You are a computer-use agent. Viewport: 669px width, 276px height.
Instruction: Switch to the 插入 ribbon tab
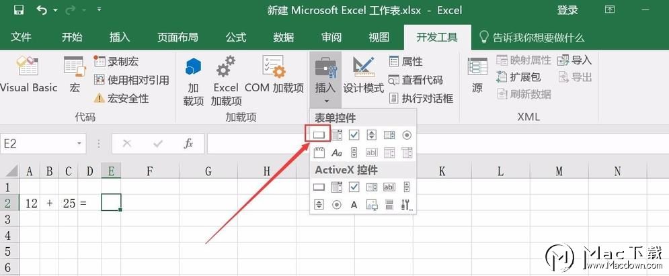[120, 38]
